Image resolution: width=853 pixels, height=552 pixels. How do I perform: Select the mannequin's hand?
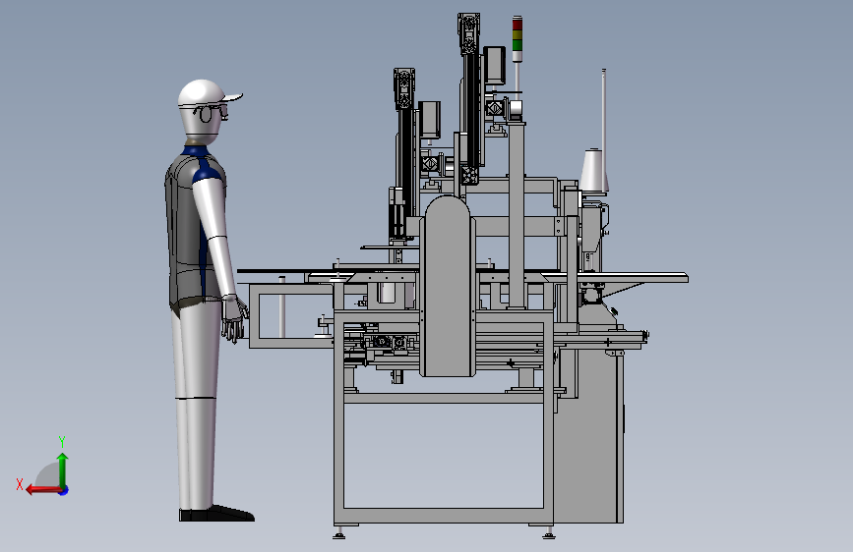235,318
